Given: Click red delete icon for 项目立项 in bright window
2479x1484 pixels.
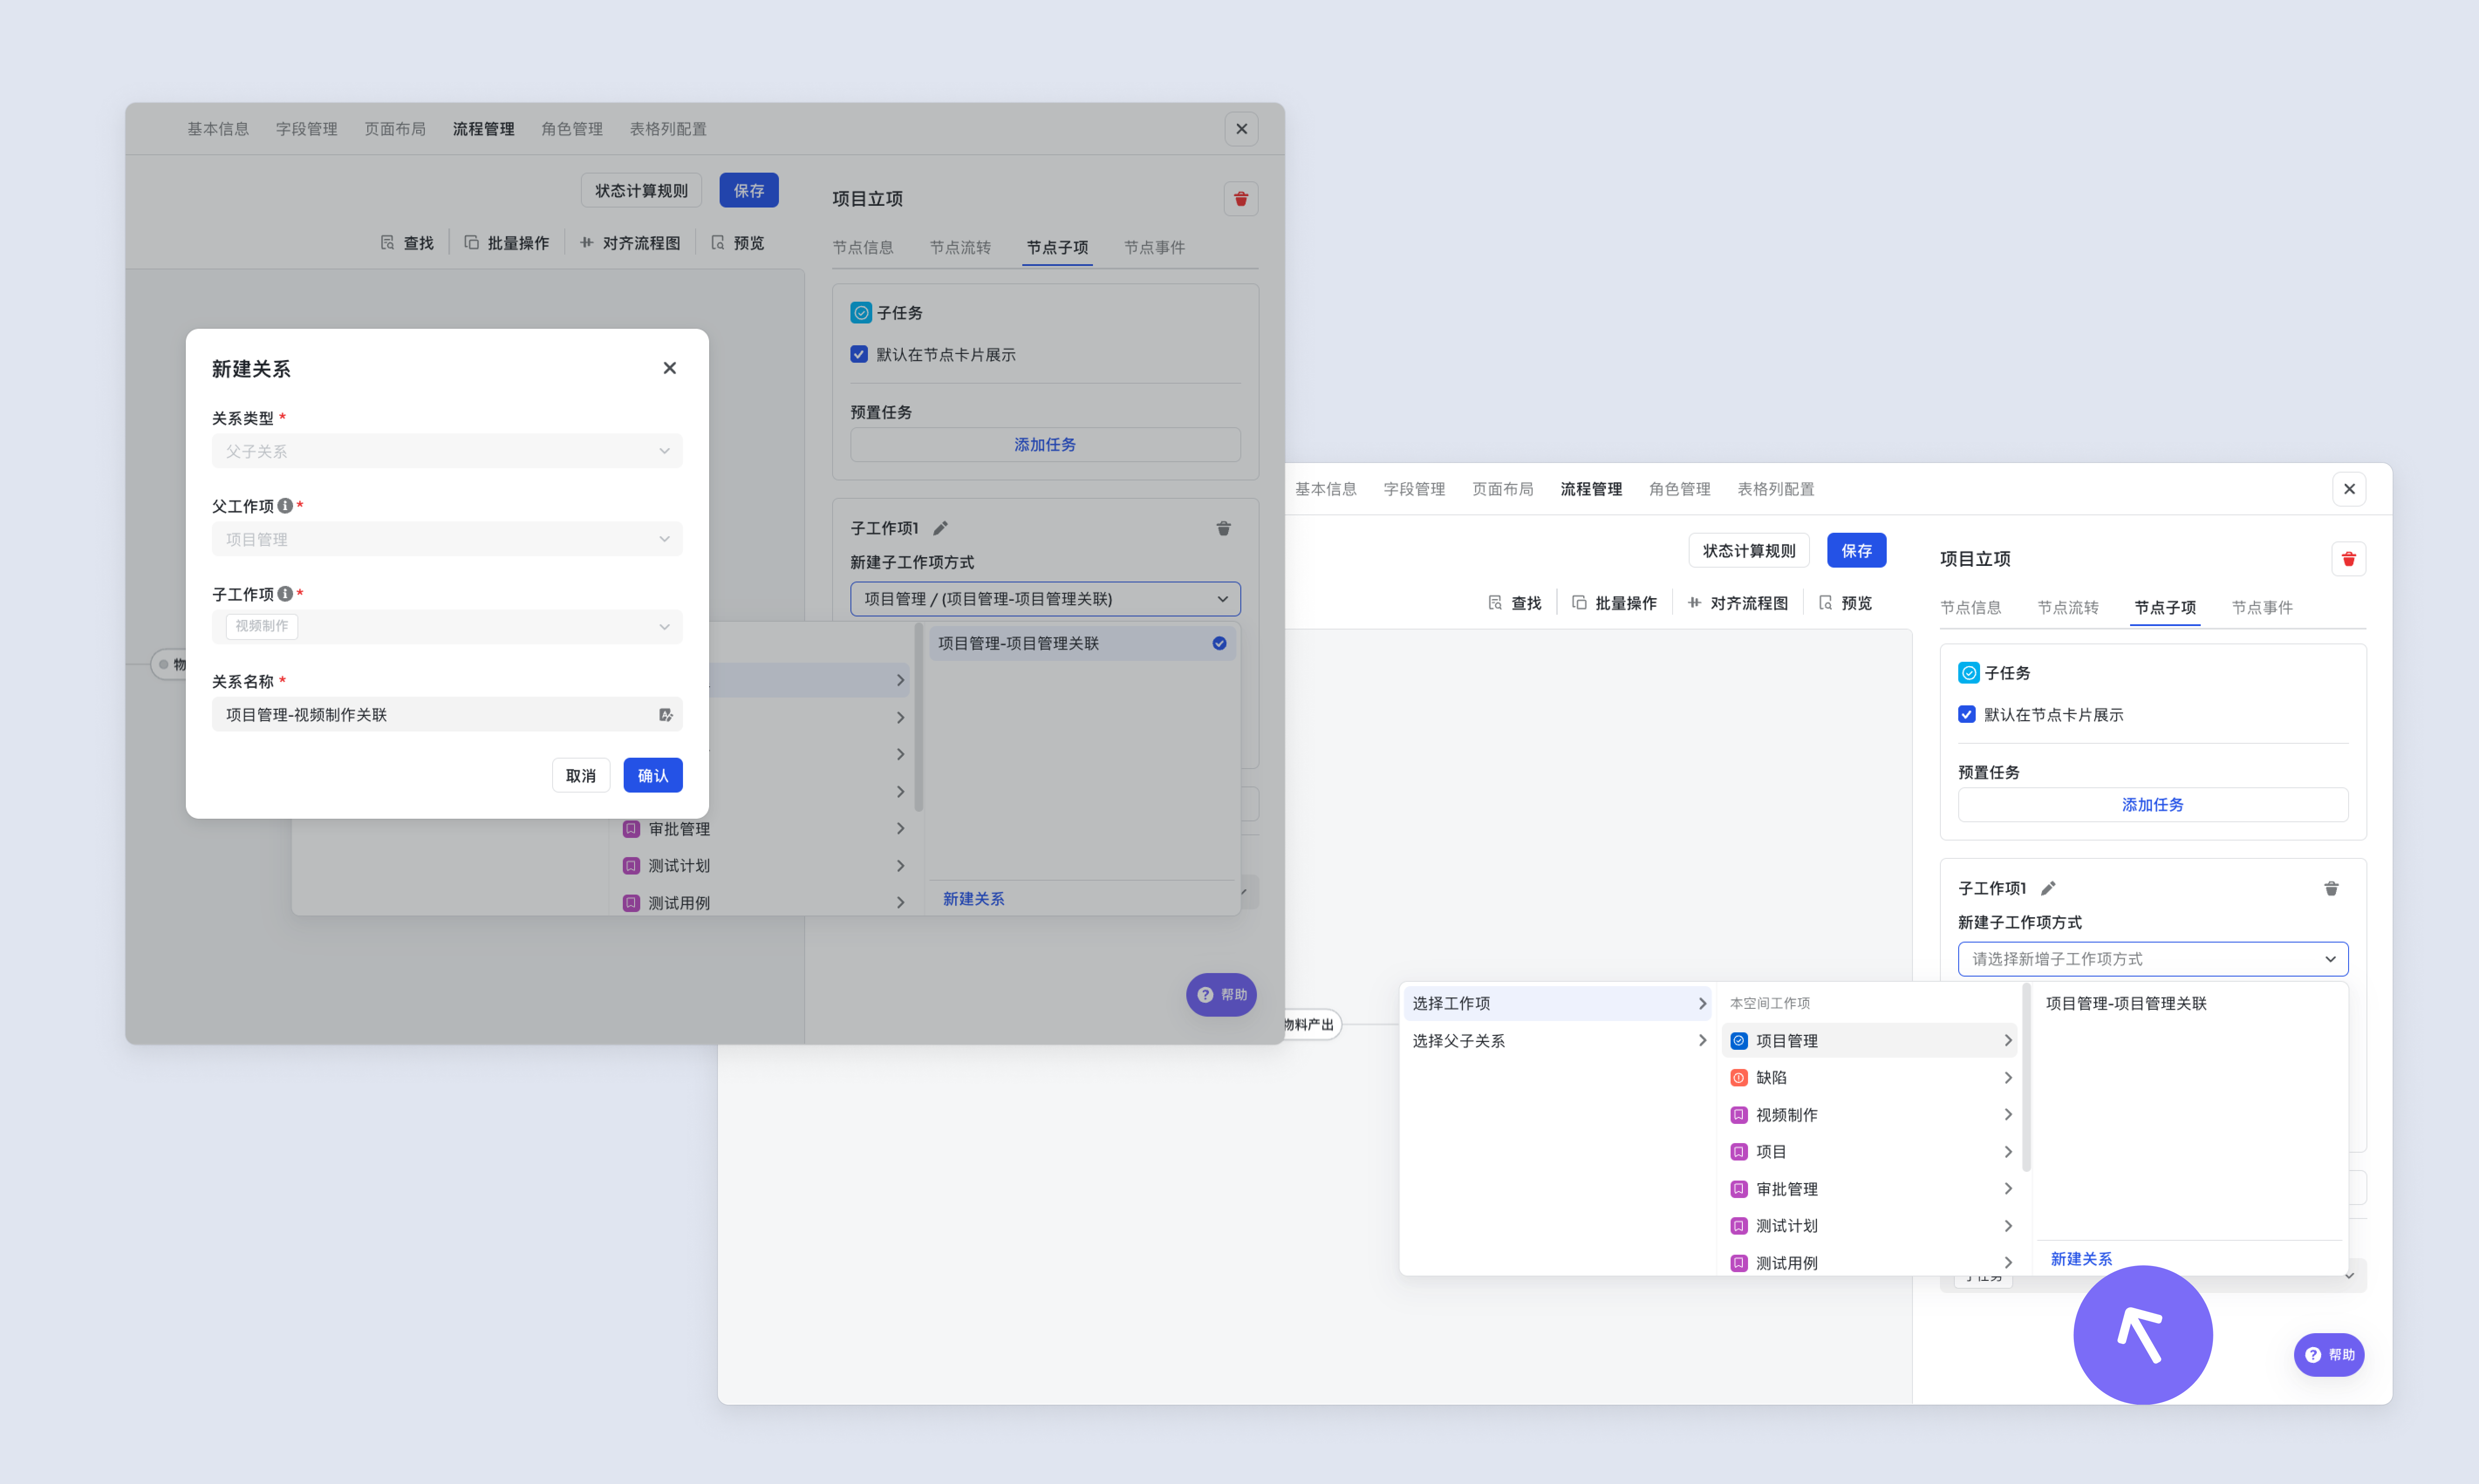Looking at the screenshot, I should tap(2349, 559).
